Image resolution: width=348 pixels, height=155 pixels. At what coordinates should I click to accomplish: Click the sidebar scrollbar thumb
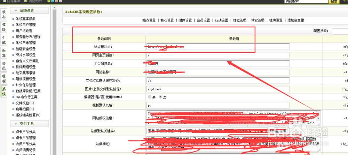54,82
